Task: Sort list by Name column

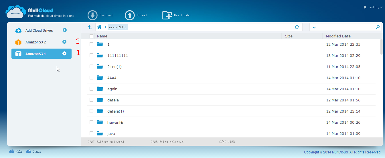Action: click(x=102, y=36)
